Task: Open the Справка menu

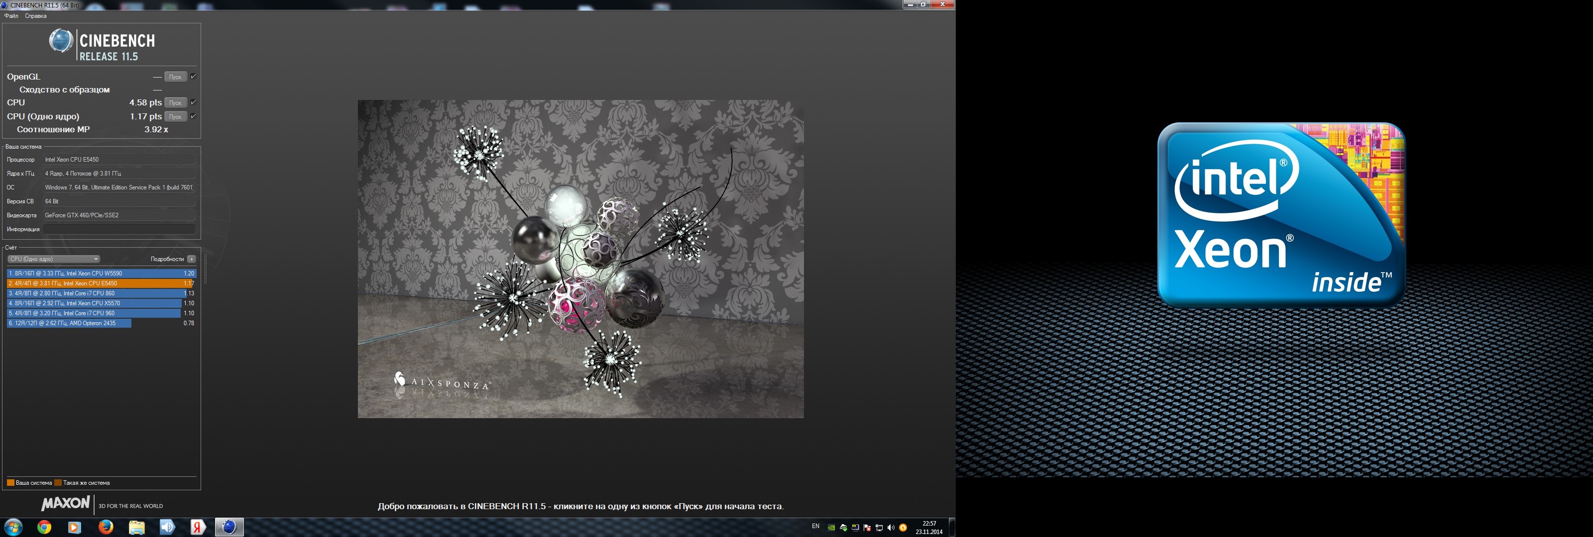Action: coord(36,16)
